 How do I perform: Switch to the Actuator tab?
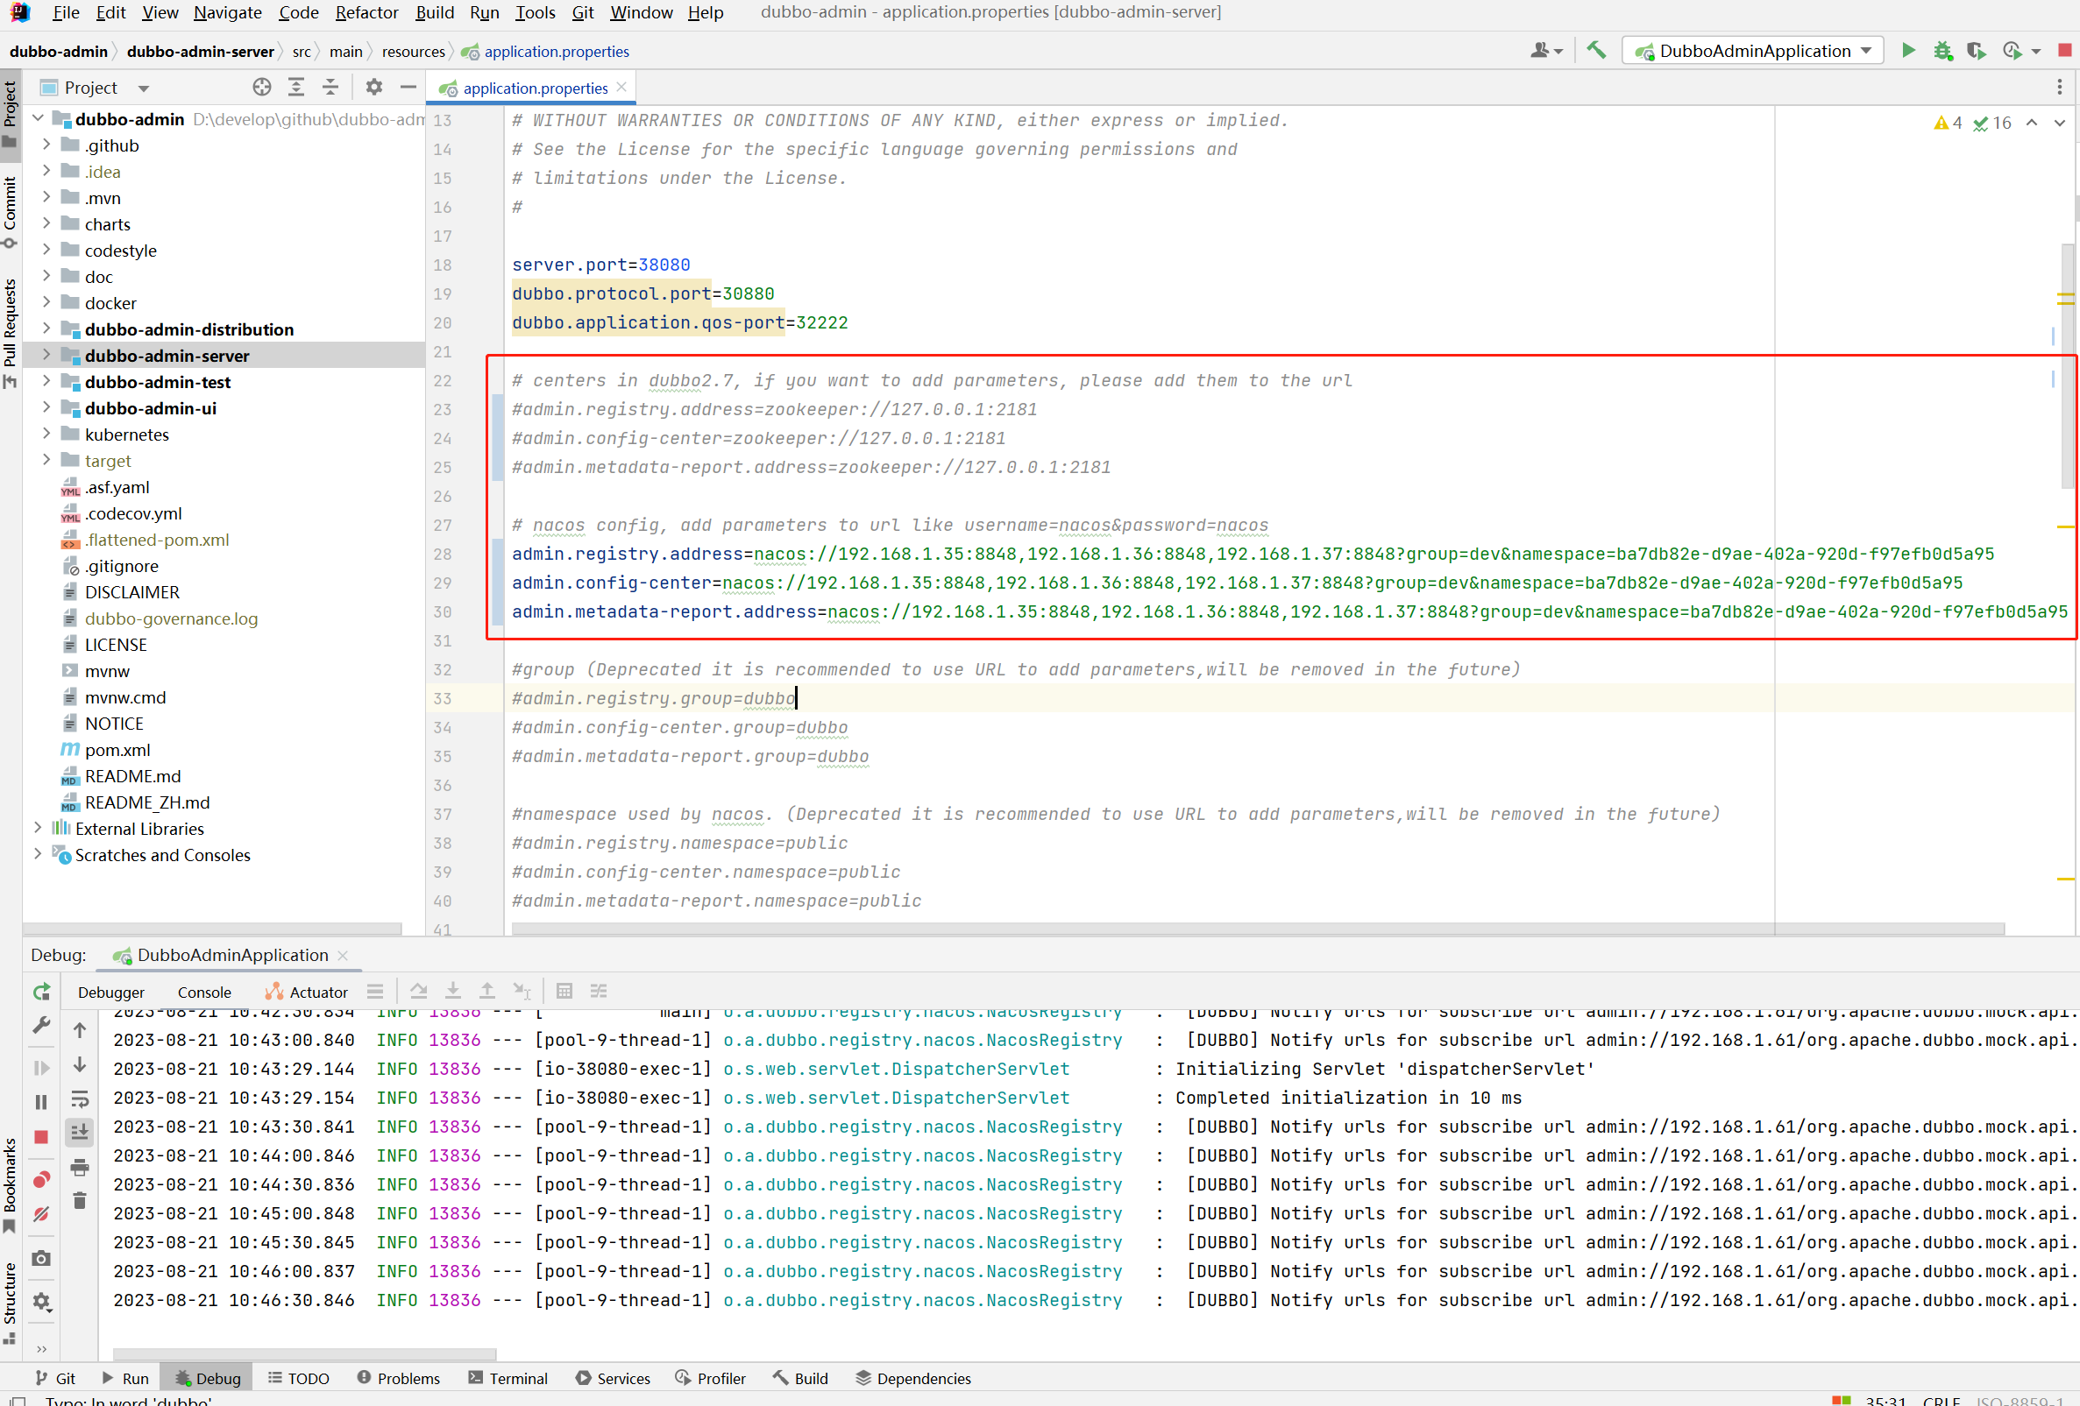[x=306, y=992]
